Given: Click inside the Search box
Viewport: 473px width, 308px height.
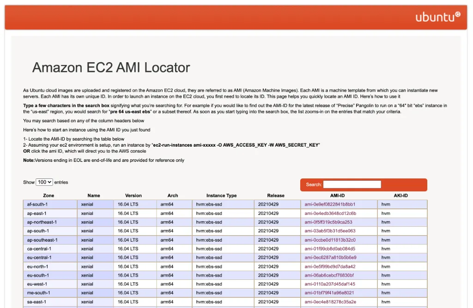Looking at the screenshot, I should pyautogui.click(x=352, y=184).
